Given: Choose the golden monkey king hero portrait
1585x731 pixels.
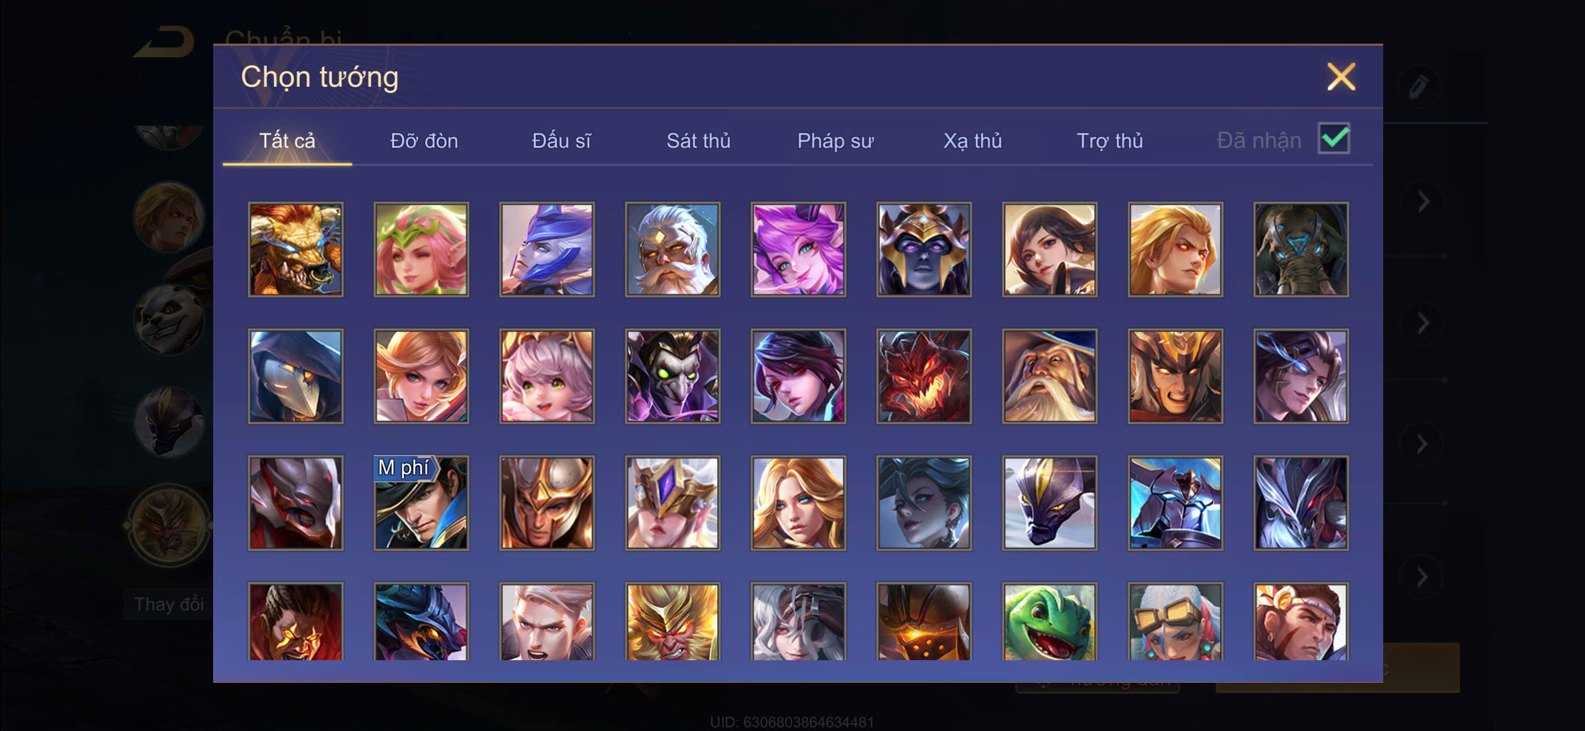Looking at the screenshot, I should pyautogui.click(x=672, y=622).
